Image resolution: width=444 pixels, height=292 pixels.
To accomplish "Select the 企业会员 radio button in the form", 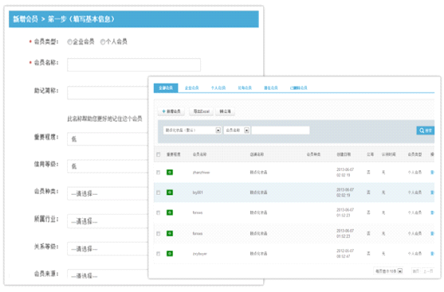I will (69, 42).
